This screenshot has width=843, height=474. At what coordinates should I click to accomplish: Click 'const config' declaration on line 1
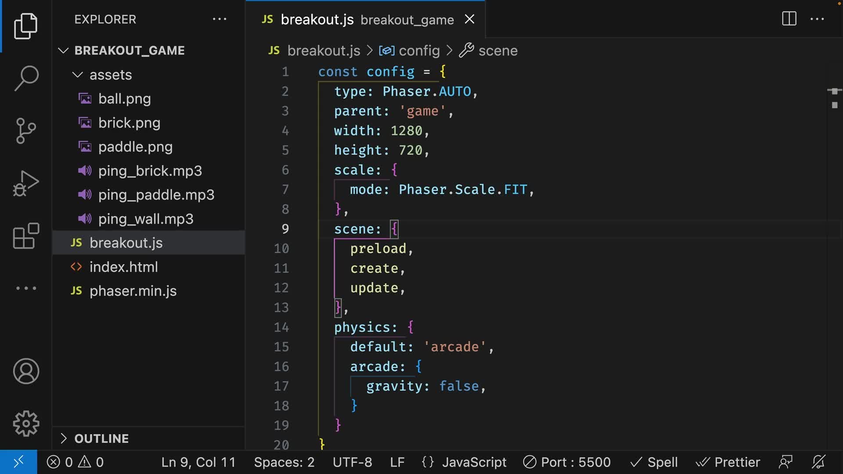pyautogui.click(x=366, y=72)
